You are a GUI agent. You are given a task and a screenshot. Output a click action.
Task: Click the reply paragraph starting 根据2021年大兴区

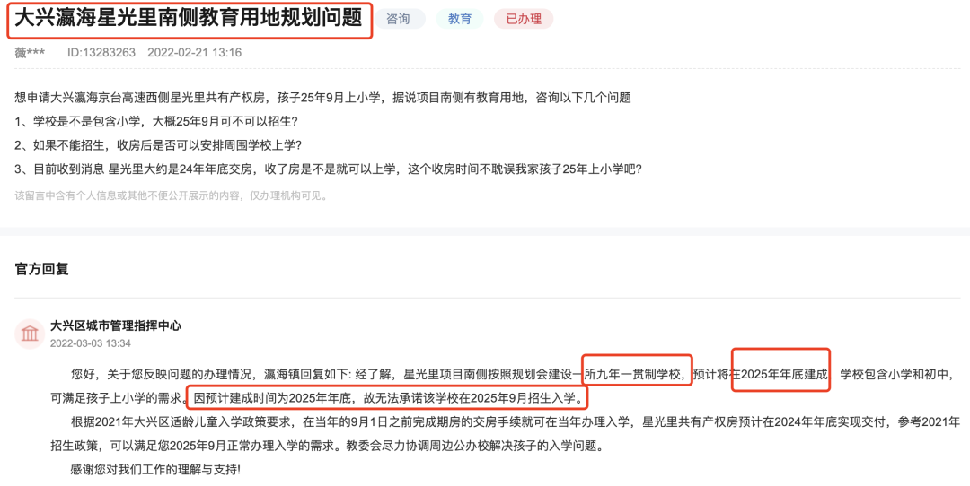pyautogui.click(x=505, y=433)
